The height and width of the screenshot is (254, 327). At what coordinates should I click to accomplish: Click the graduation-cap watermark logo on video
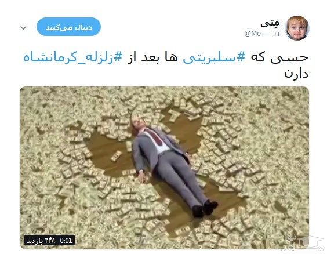(x=303, y=242)
